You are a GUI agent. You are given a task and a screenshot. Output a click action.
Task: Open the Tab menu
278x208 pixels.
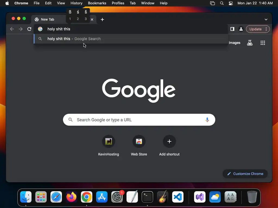tap(132, 3)
